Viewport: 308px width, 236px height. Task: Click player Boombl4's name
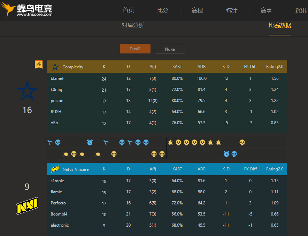click(59, 214)
